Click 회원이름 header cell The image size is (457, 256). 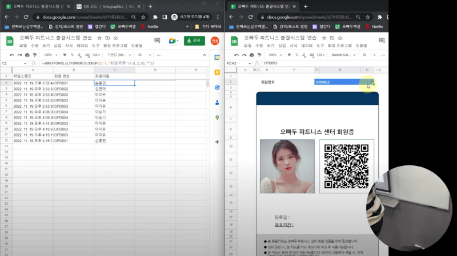114,76
